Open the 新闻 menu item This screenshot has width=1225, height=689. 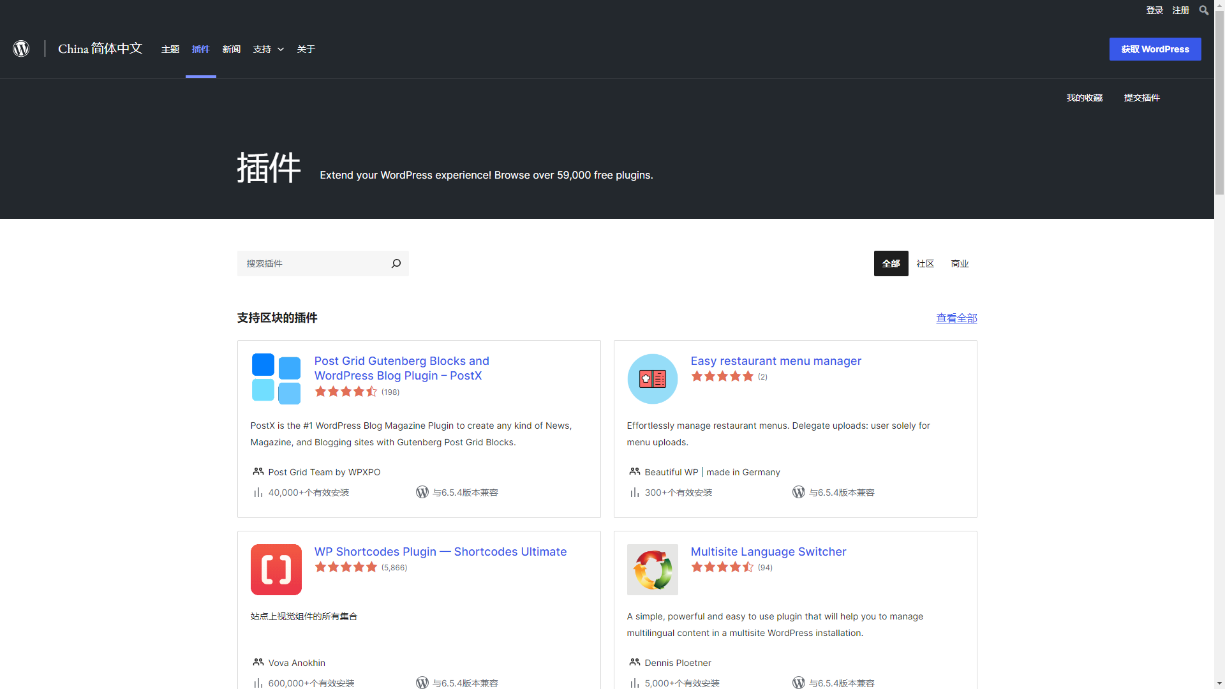[x=231, y=49]
